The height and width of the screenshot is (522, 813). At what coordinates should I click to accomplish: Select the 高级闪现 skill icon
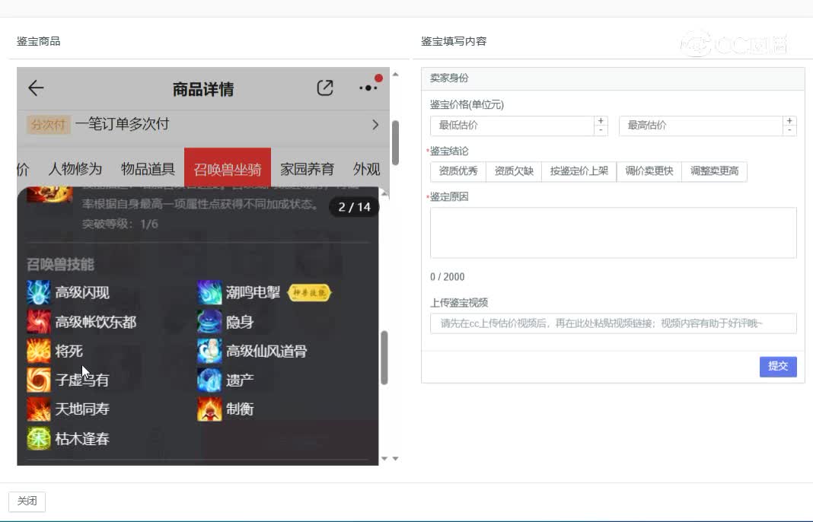tap(39, 292)
